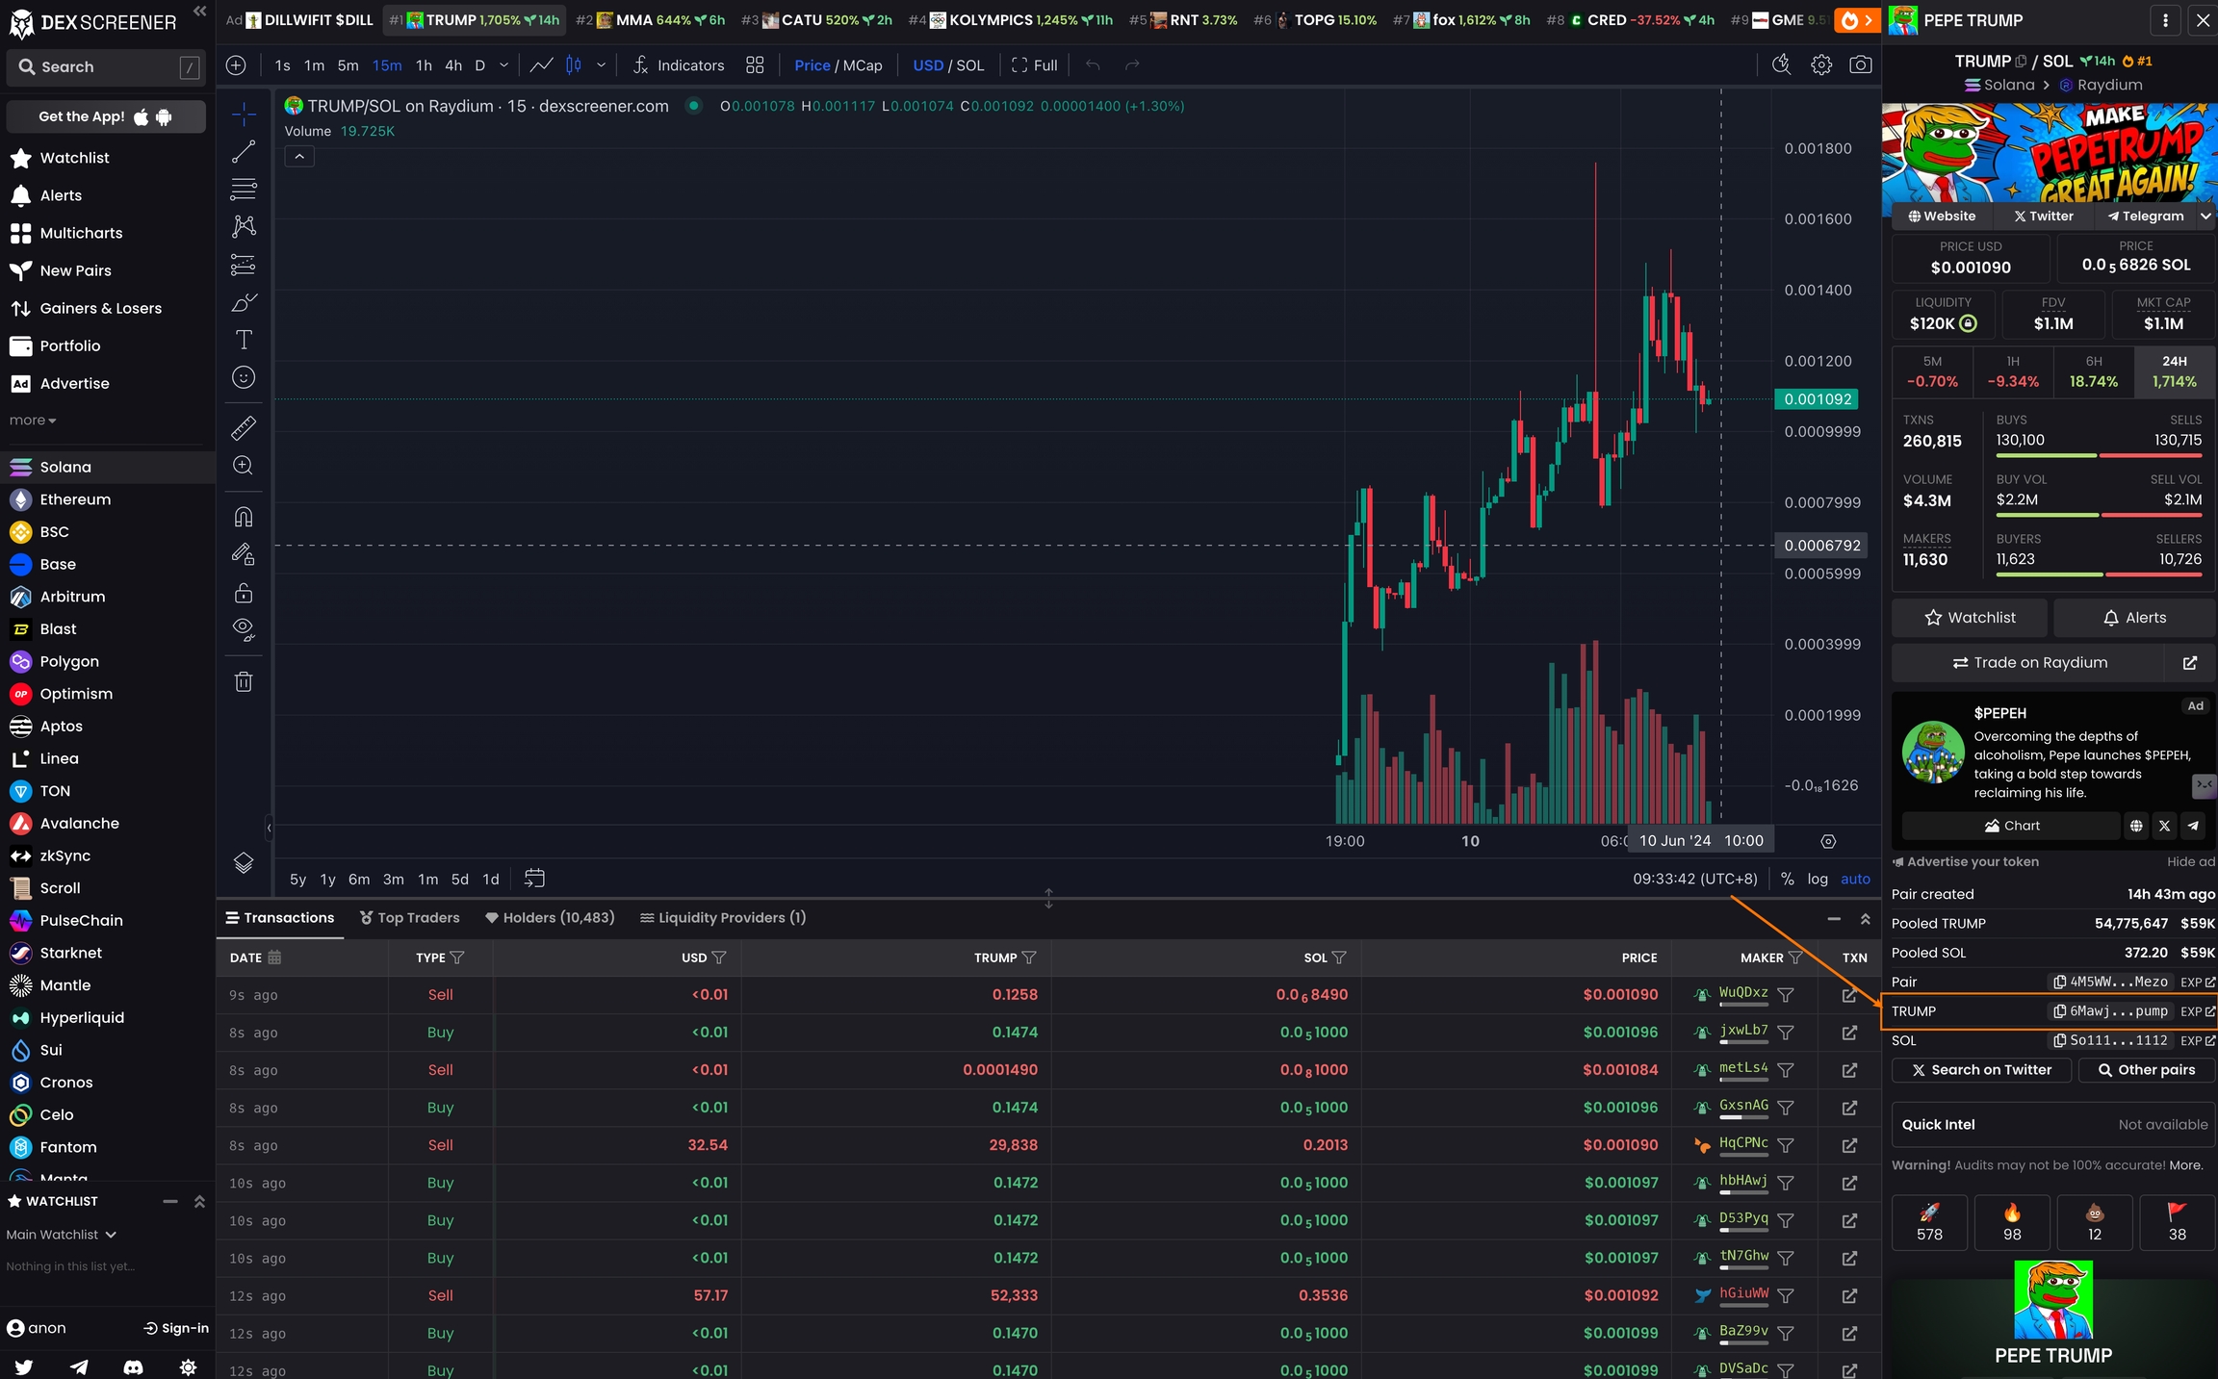Switch to the Top Traders tab
Image resolution: width=2218 pixels, height=1379 pixels.
pyautogui.click(x=409, y=918)
